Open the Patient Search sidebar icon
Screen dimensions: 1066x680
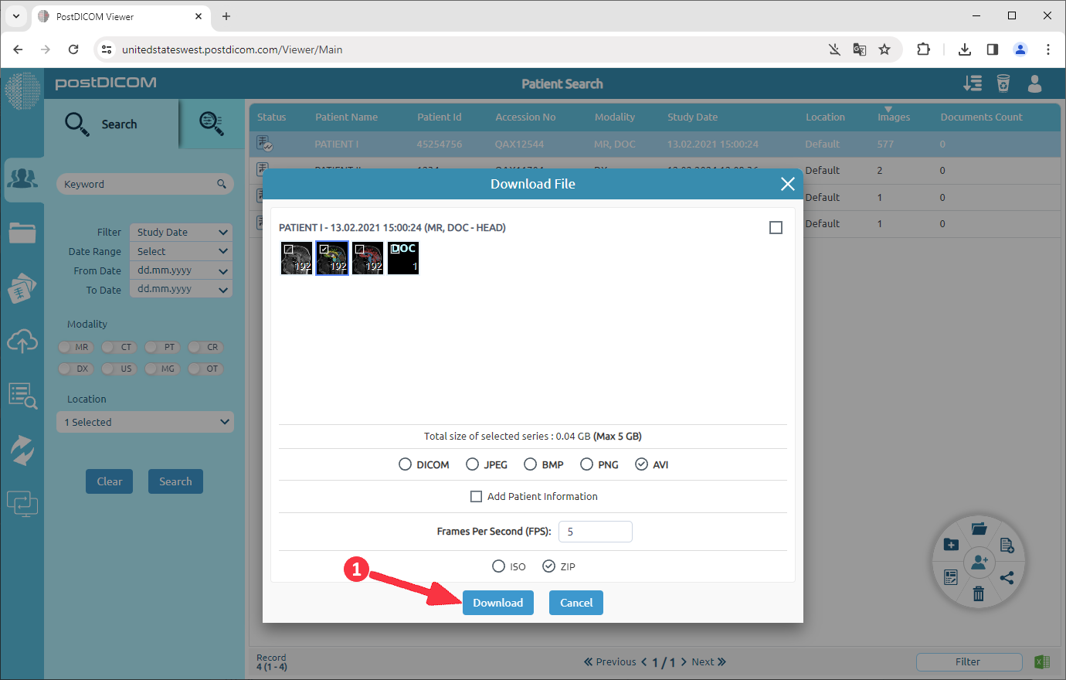click(x=23, y=179)
